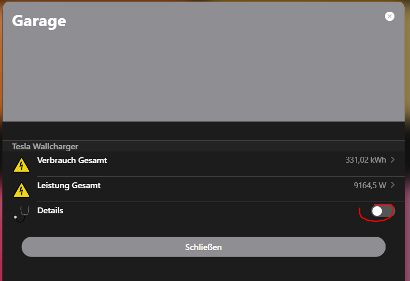
Task: Click the 331,02 kWh consumption value
Action: tap(366, 160)
